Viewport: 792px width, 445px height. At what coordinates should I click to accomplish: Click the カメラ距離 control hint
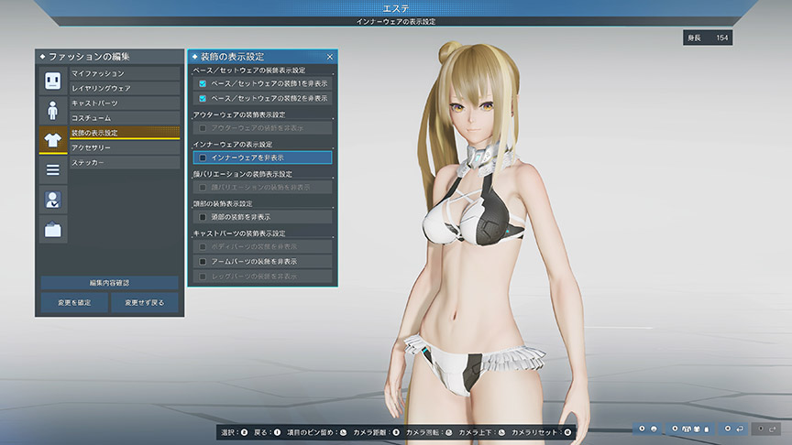click(377, 432)
